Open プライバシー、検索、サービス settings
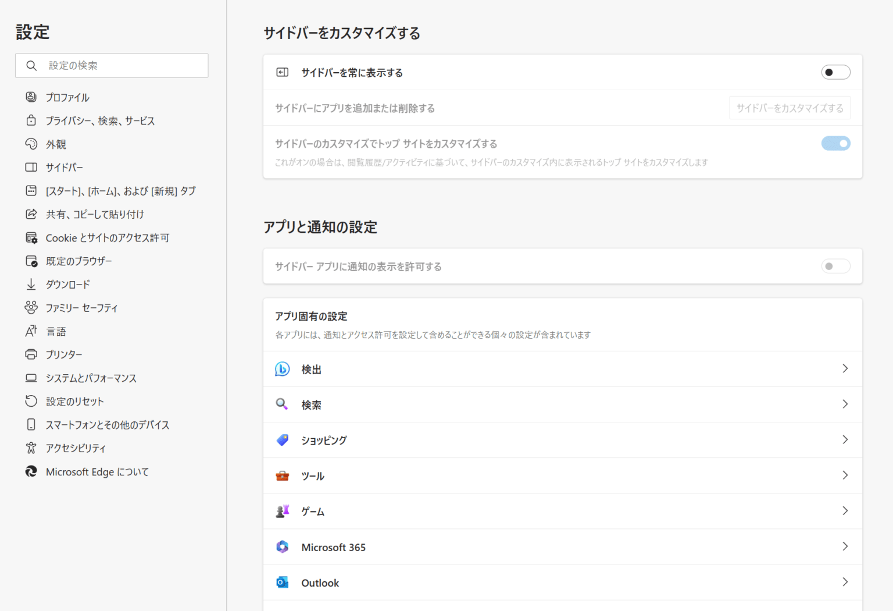 pyautogui.click(x=100, y=120)
